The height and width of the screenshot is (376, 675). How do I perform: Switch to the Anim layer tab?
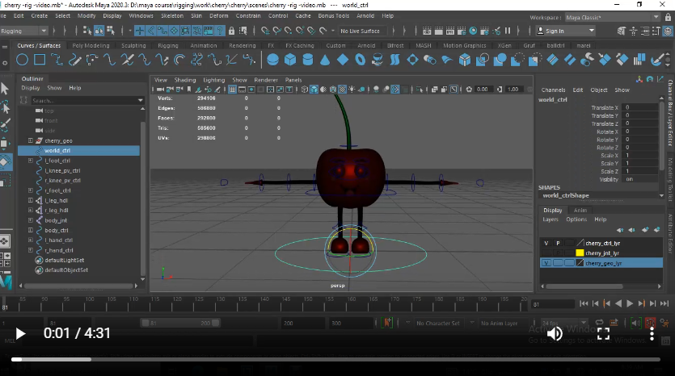[x=580, y=210]
